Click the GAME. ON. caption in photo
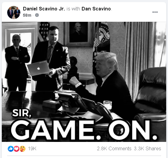Image resolution: width=168 pixels, height=158 pixels. (84, 130)
